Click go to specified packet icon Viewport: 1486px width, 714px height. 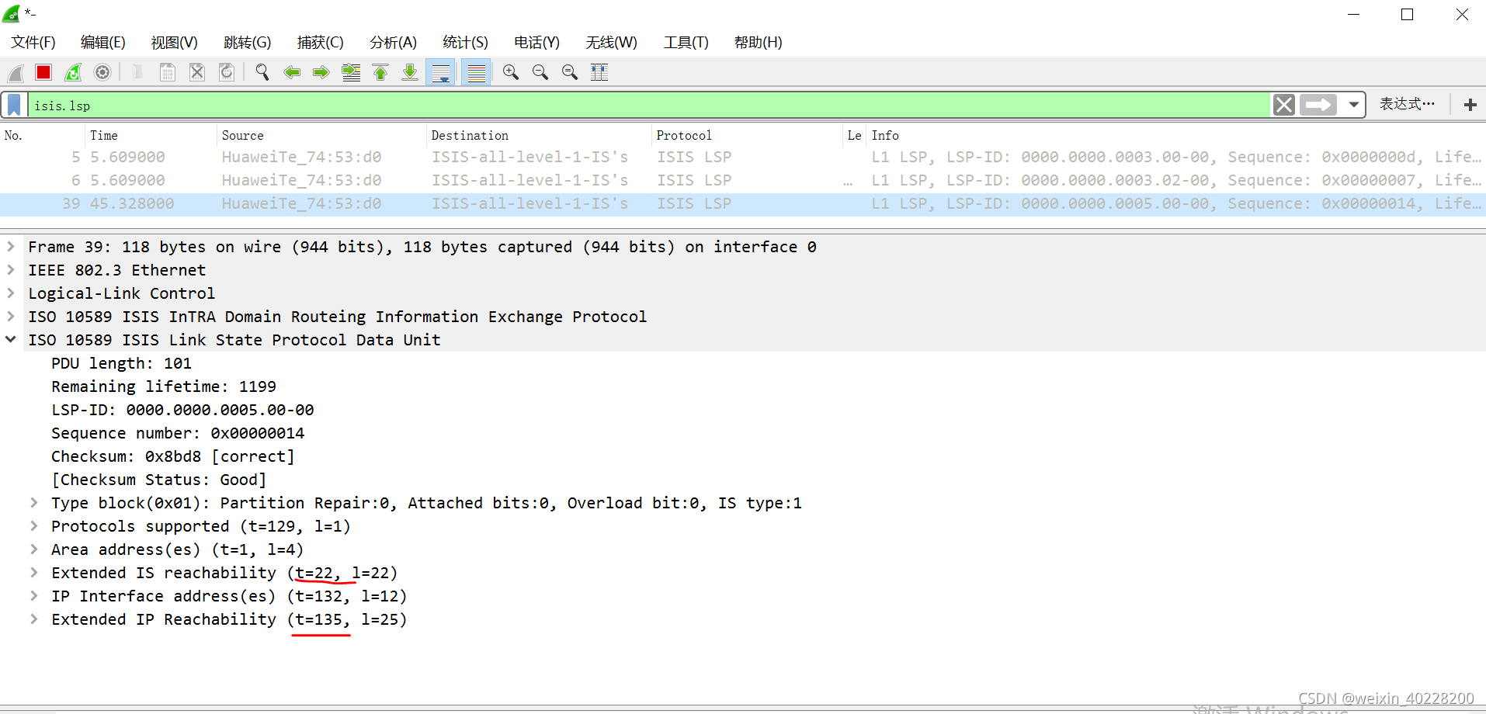coord(351,73)
